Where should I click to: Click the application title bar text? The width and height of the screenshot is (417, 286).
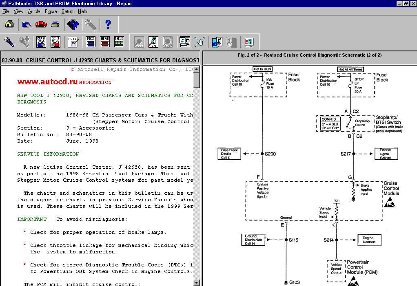70,3
